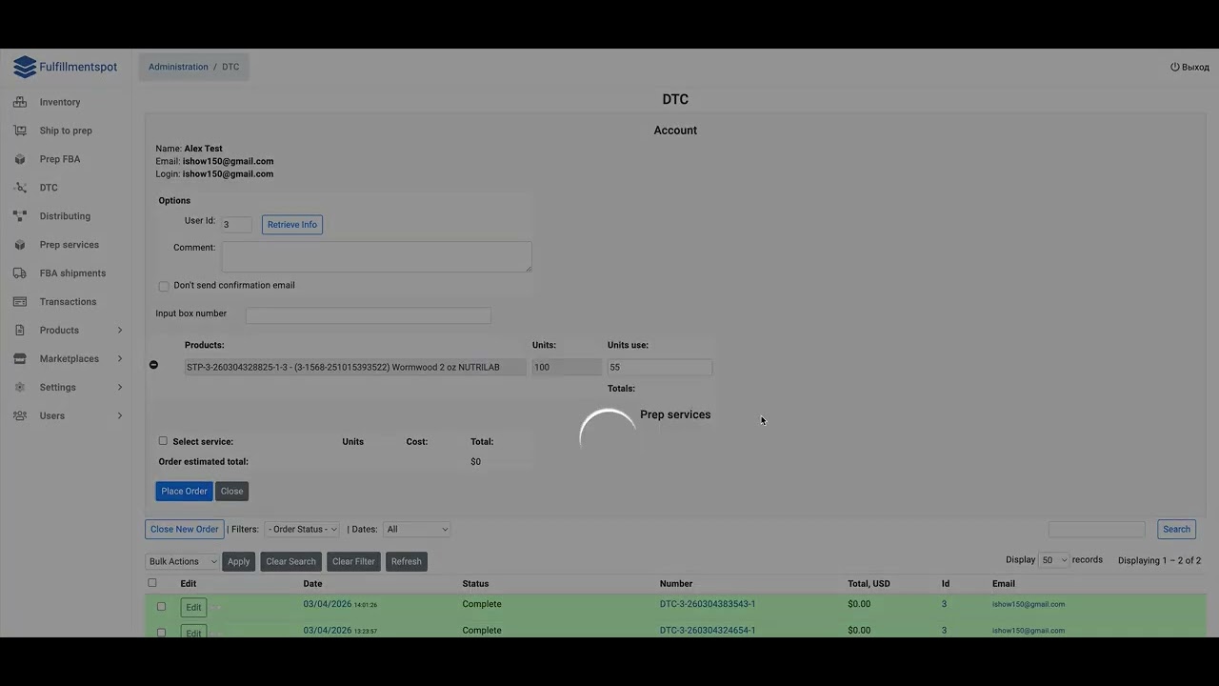Viewport: 1219px width, 686px height.
Task: Open order link DTC-3-260304324654-1
Action: [708, 630]
